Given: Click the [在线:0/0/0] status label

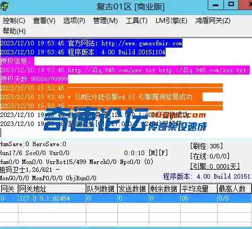Looking at the screenshot, I should click(x=210, y=156).
